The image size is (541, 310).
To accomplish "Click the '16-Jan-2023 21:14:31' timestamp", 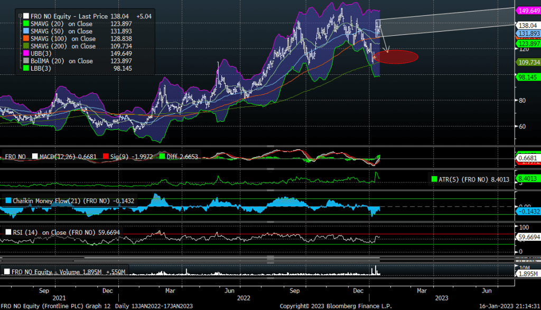I will point(509,306).
